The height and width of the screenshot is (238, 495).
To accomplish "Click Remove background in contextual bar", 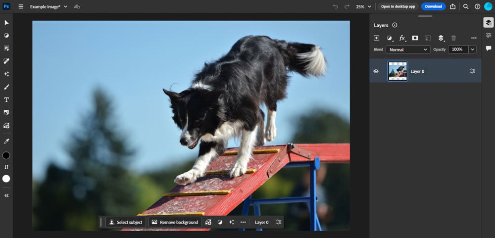I will (x=175, y=222).
